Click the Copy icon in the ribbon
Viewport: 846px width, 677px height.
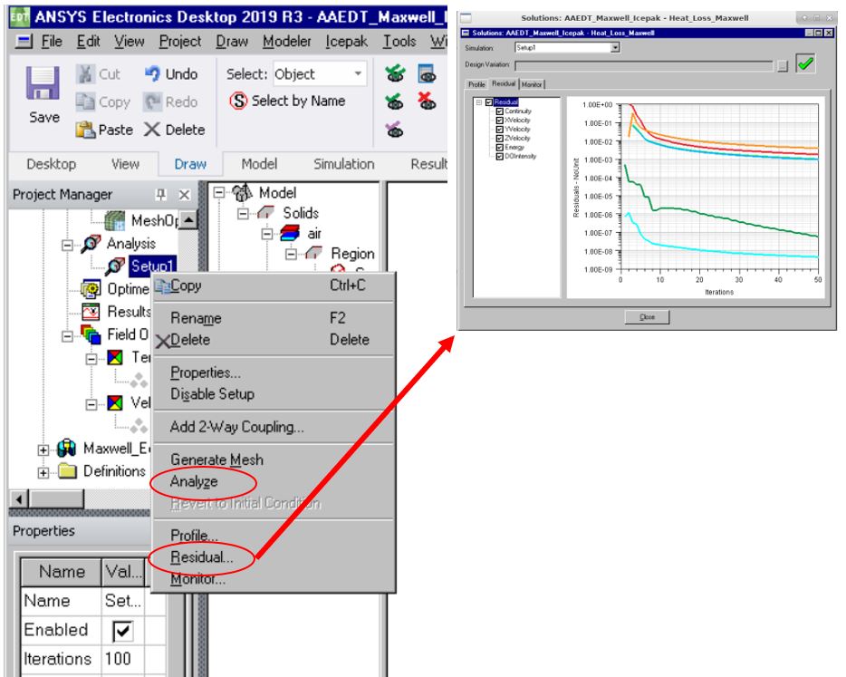85,102
